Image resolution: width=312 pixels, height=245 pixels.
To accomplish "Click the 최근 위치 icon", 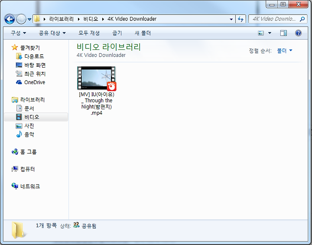I will (19, 74).
